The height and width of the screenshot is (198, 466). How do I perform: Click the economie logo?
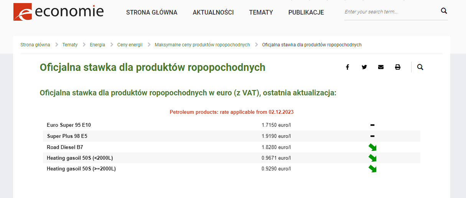[58, 12]
